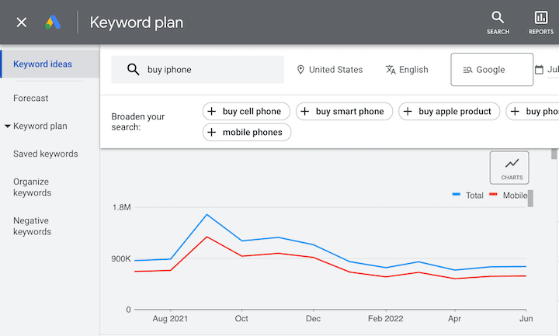Viewport: 559px width, 336px height.
Task: Click the 'Keyword plan' header title
Action: [137, 23]
